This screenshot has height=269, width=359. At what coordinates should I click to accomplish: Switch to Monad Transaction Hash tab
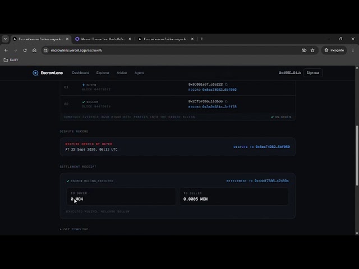[x=103, y=39]
